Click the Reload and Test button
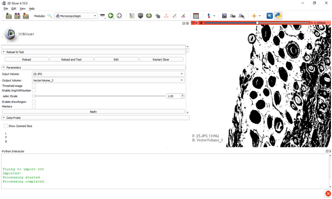This screenshot has height=199, width=332. (71, 60)
